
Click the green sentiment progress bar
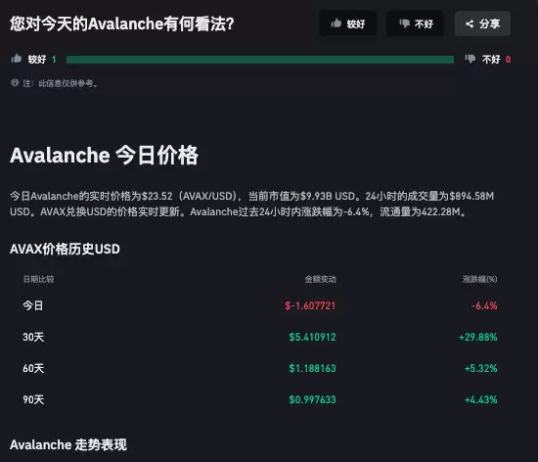(260, 60)
